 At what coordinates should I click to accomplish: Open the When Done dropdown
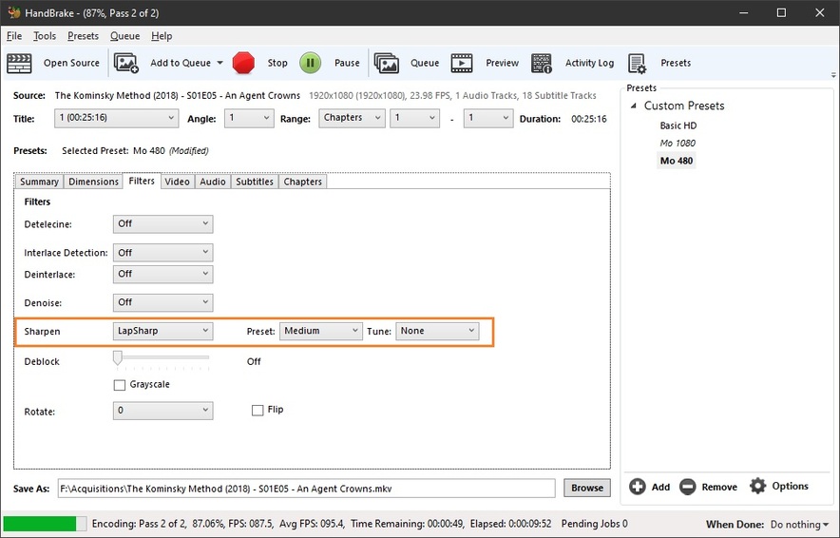[799, 524]
